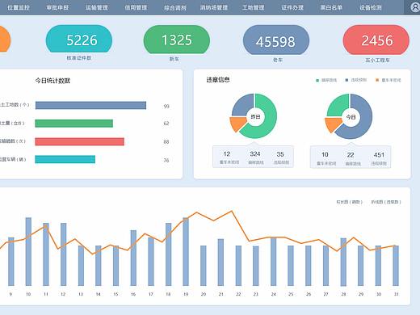This screenshot has height=315, width=420.
Task: Click the bar for day 10
Action: pos(28,251)
